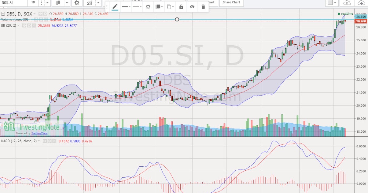
Task: Click the cloud download icon
Action: point(347,3)
